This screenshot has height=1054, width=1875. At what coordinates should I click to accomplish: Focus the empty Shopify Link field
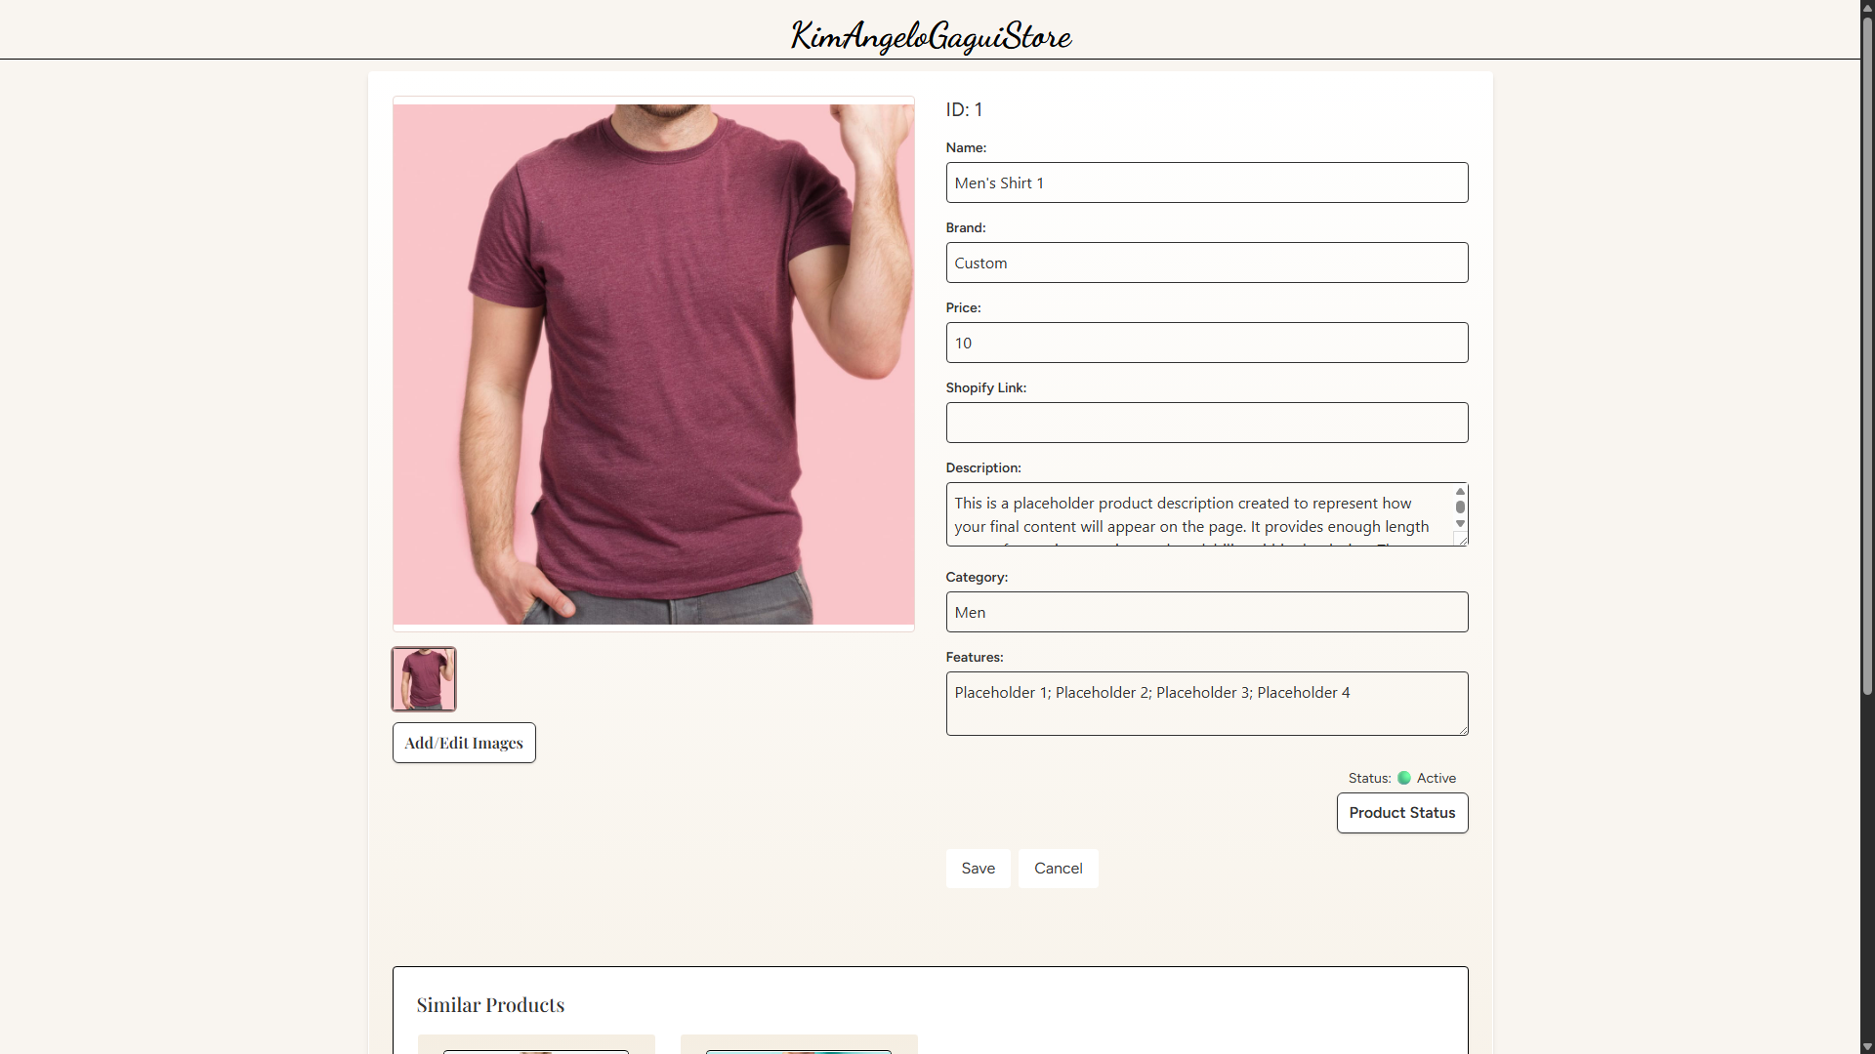(1207, 423)
